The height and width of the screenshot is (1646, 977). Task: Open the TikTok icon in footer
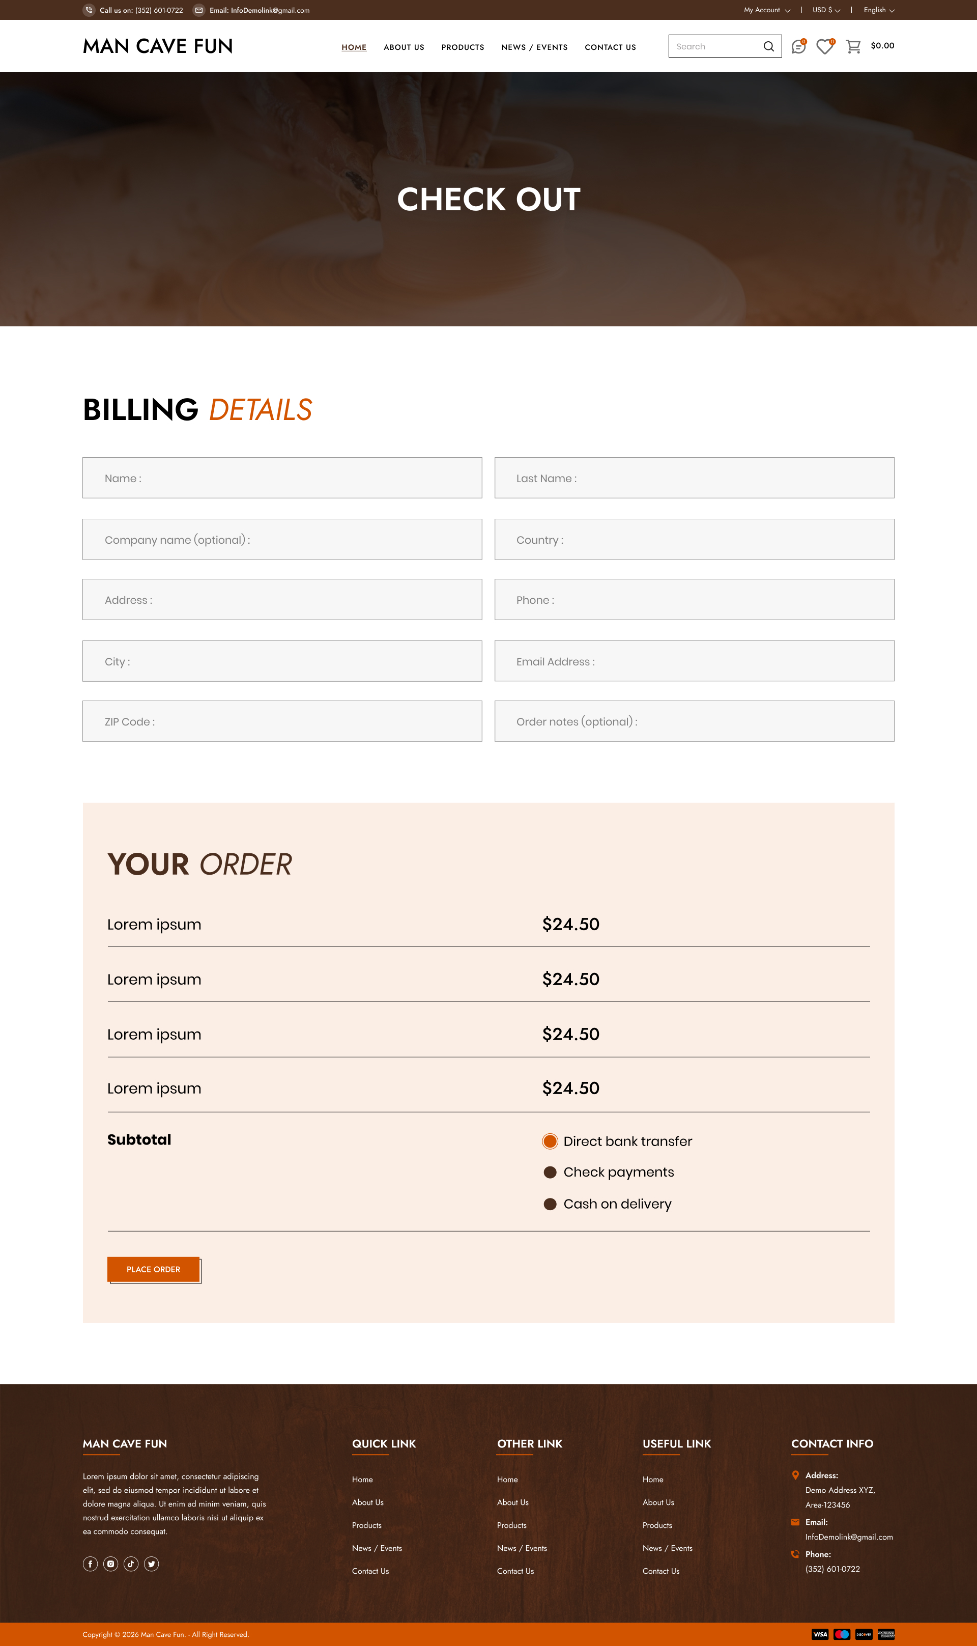tap(131, 1564)
